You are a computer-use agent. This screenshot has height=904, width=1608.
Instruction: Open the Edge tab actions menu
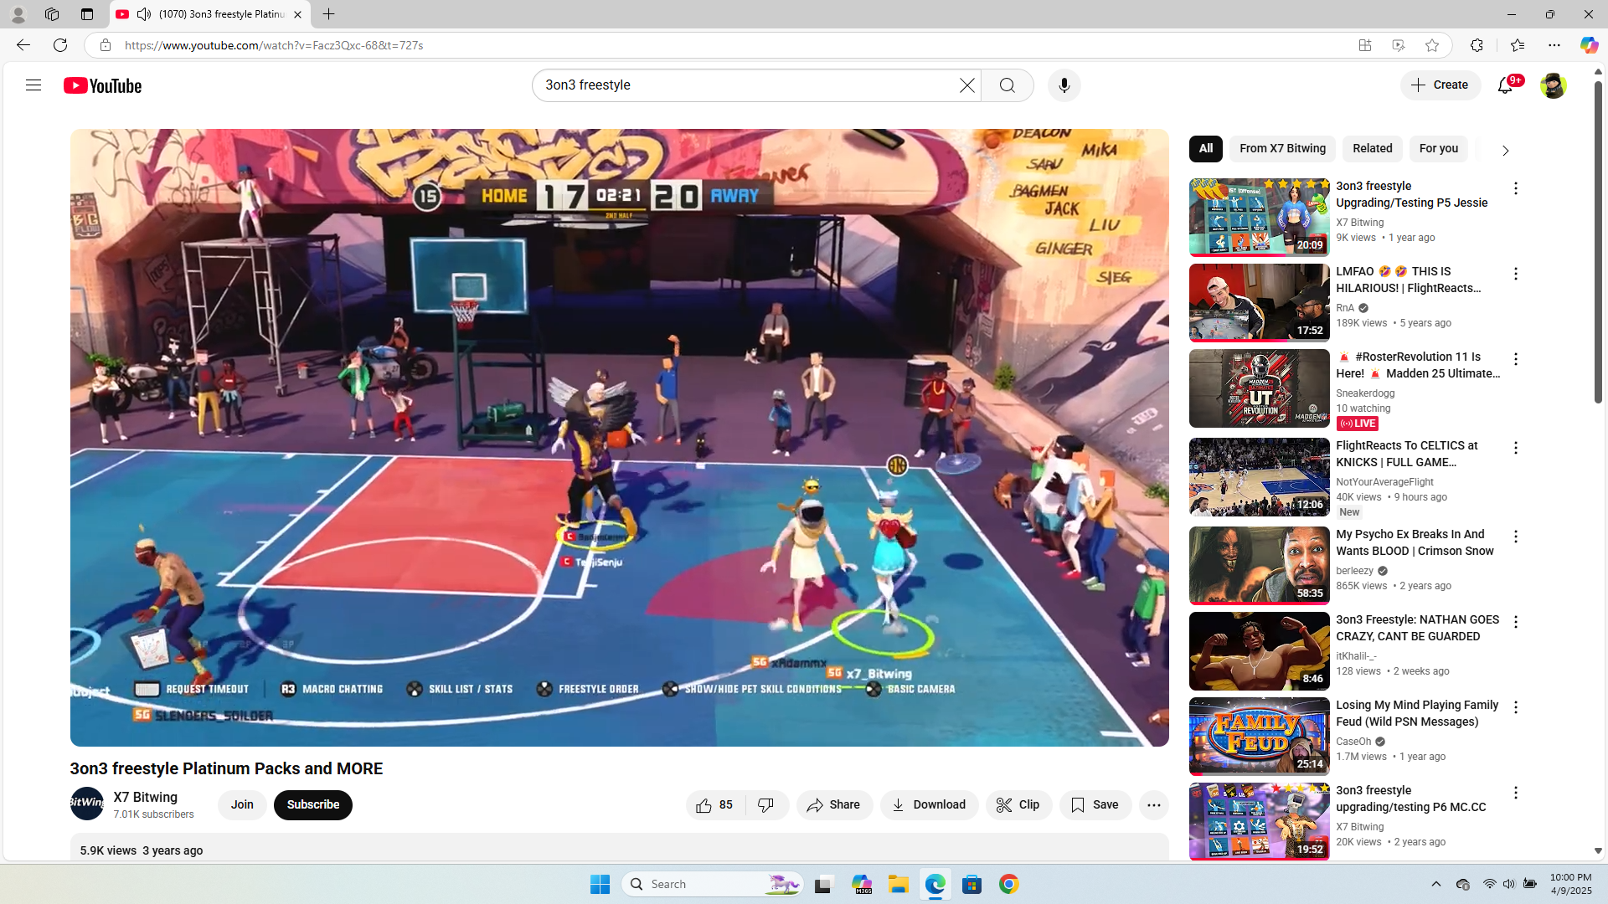pos(87,14)
